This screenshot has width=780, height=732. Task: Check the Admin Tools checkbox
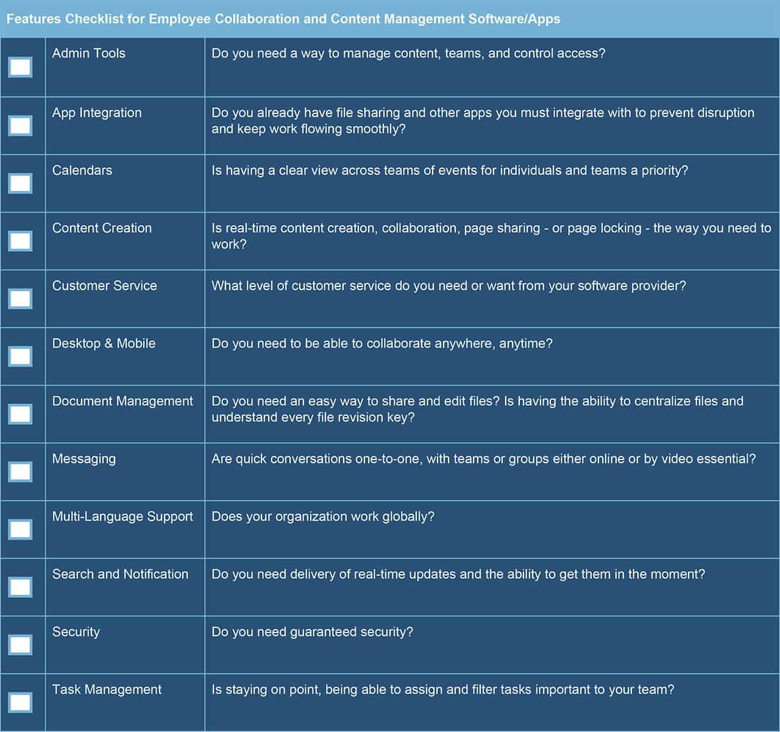(20, 67)
